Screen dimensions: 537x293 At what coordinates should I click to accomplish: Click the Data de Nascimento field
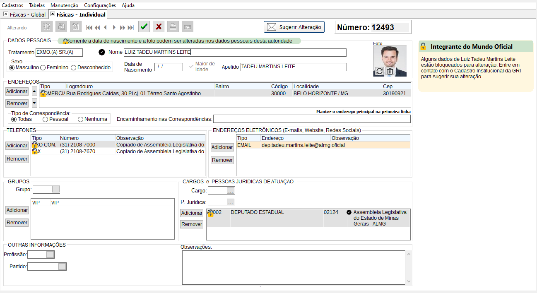169,67
